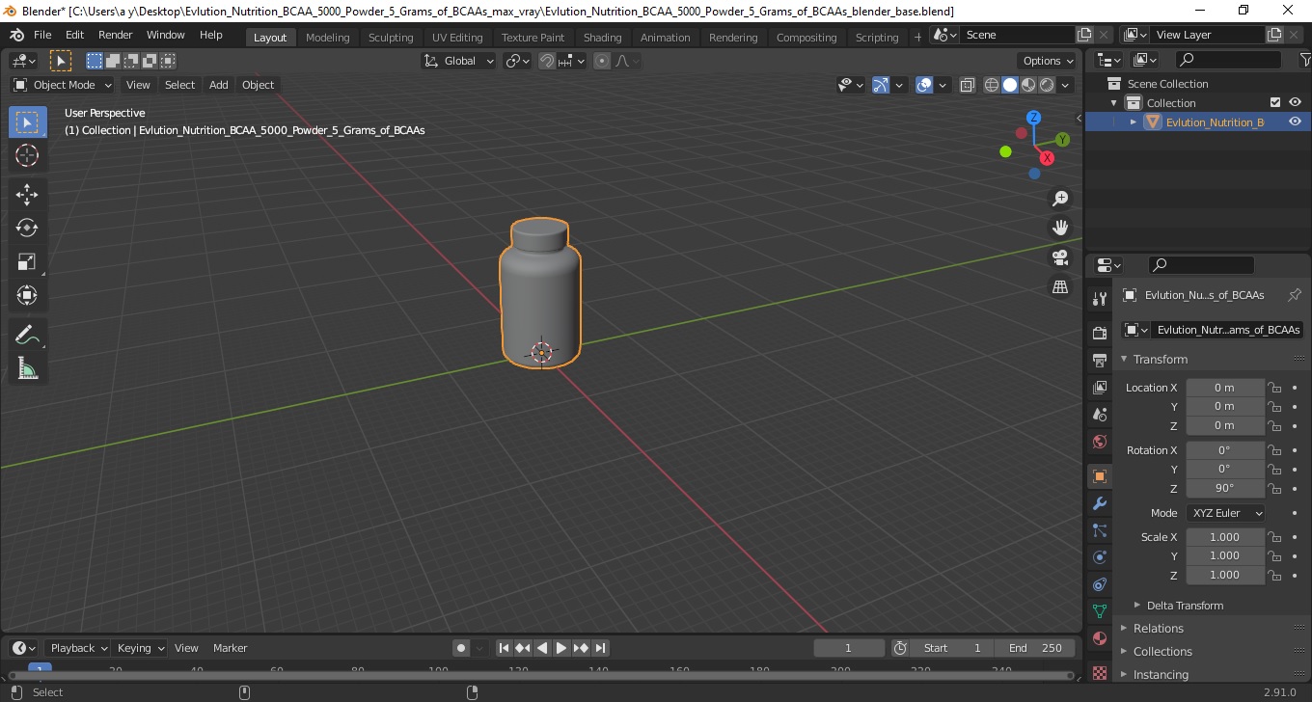This screenshot has width=1312, height=702.
Task: Open the Material properties tab
Action: click(1099, 638)
